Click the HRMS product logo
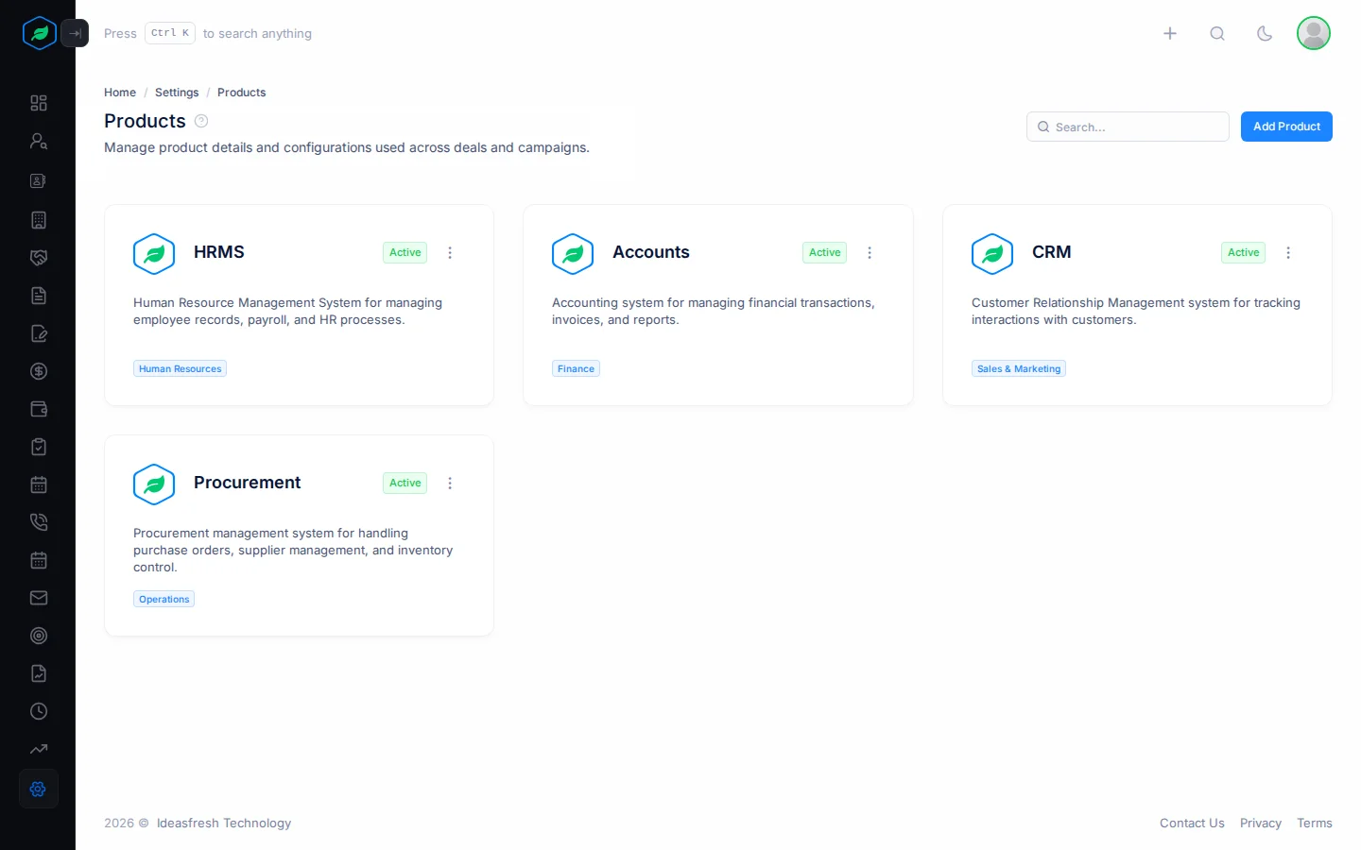The image size is (1361, 850). (x=154, y=254)
